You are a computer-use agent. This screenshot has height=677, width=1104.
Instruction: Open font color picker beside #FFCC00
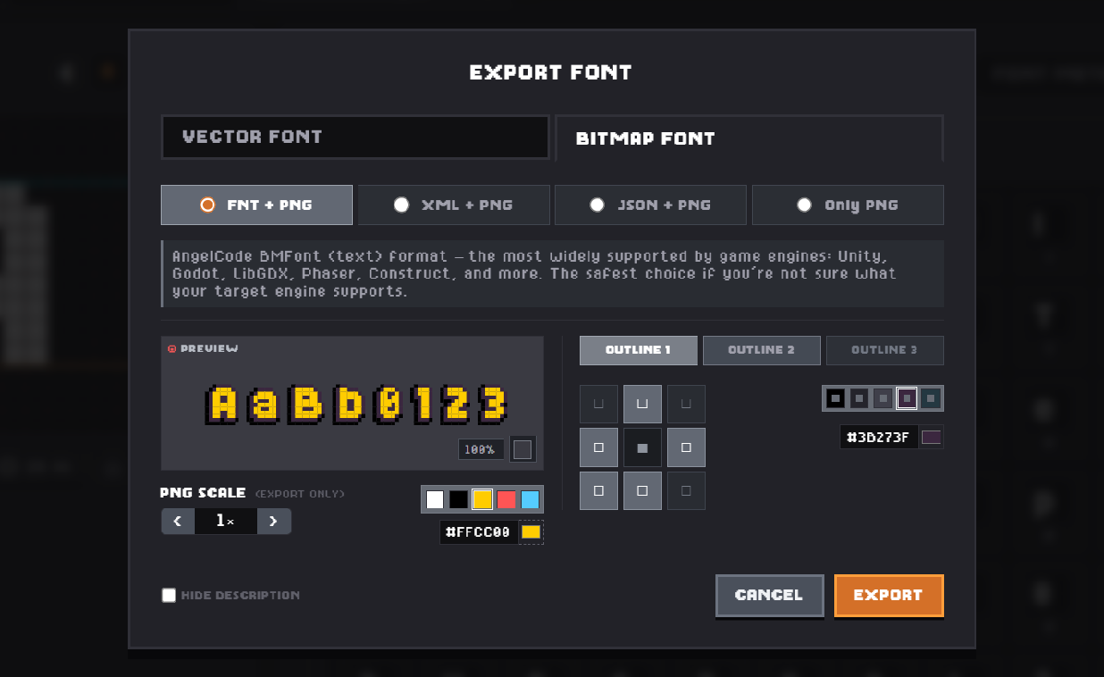point(531,532)
